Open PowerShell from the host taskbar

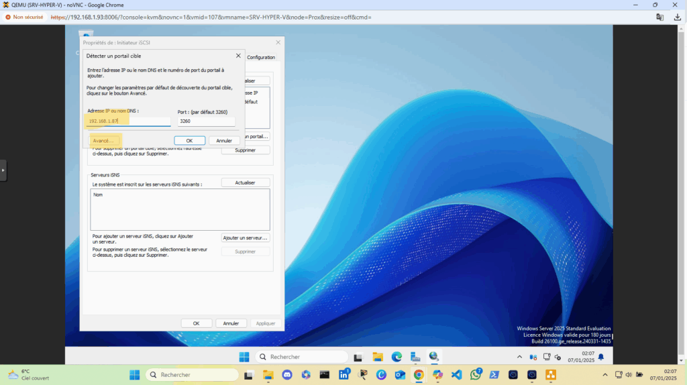(494, 375)
